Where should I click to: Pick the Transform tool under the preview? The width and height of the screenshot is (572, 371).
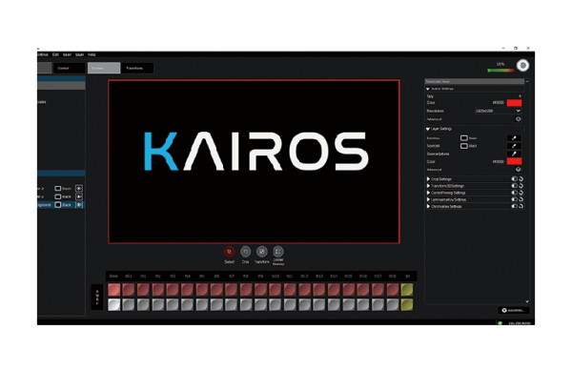262,252
